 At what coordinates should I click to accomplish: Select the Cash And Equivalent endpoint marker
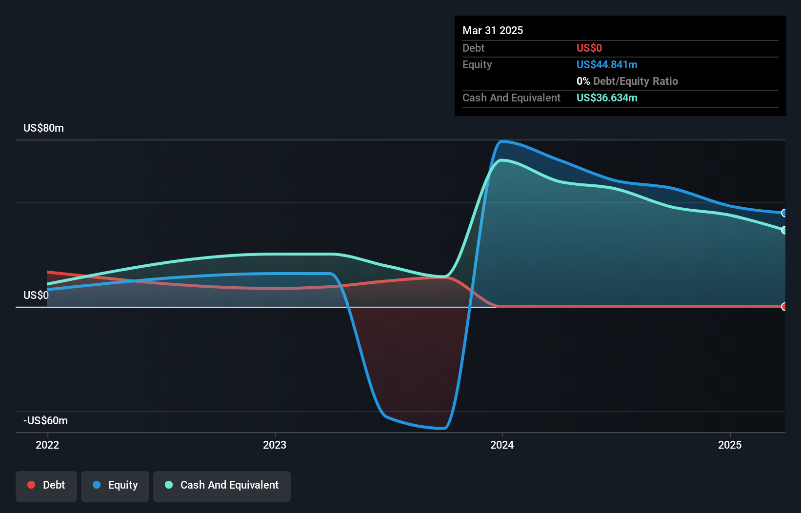(784, 230)
